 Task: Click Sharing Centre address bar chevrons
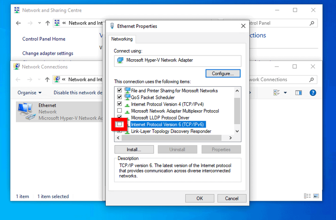[64, 23]
